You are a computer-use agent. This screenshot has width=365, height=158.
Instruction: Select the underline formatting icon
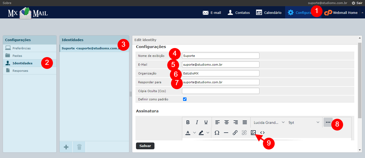[206, 122]
